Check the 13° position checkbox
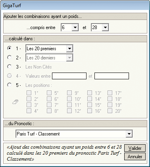Screen dimensions: 150x167 [90, 93]
